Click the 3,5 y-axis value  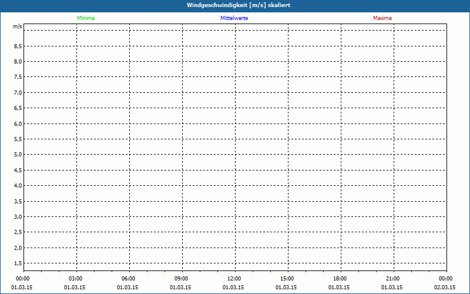[18, 201]
